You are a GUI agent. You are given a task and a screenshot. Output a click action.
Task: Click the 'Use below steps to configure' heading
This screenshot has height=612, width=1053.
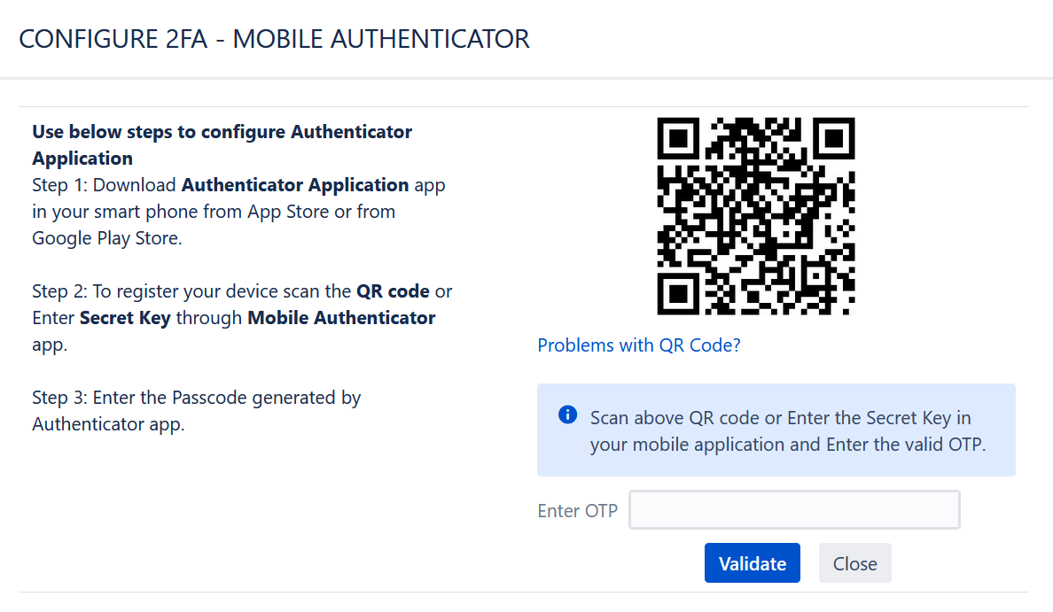[222, 145]
